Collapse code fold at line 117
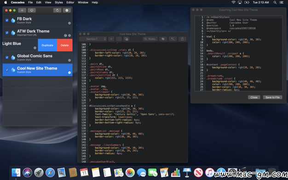Screen dimensions: 288x180 (x=87, y=75)
